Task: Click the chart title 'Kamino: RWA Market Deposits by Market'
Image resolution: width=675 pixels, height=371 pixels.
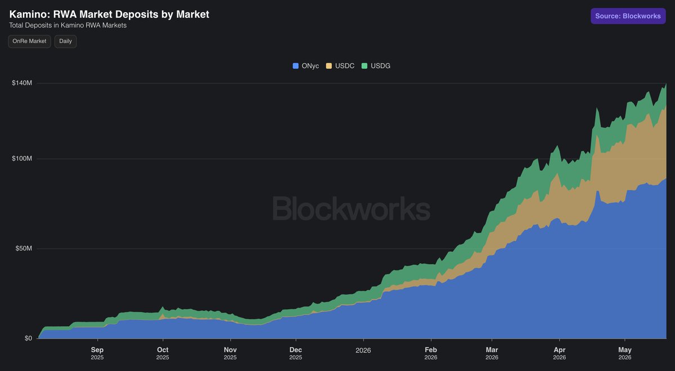Action: [109, 14]
